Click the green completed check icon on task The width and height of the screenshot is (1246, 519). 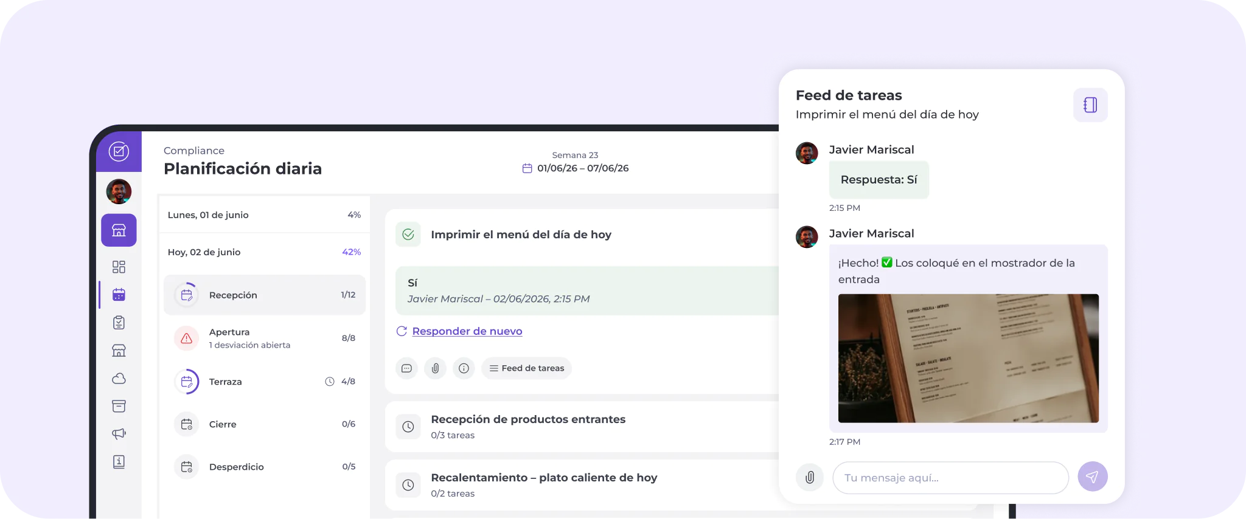point(408,235)
